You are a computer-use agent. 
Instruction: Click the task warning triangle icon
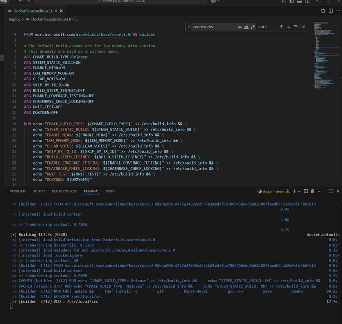(288, 191)
